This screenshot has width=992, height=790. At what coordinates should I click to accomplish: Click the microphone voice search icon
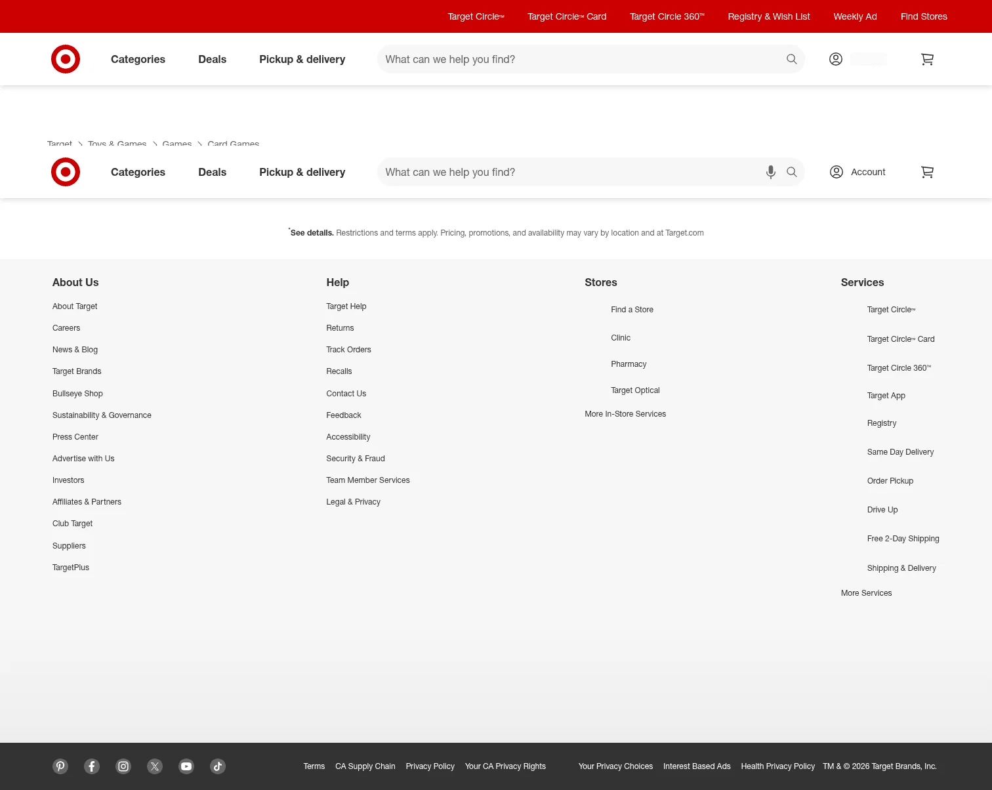coord(771,172)
